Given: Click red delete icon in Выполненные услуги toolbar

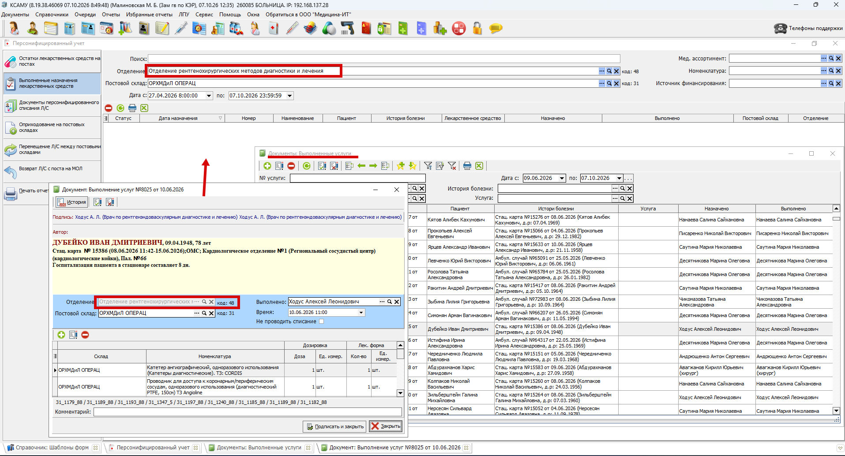Looking at the screenshot, I should [x=291, y=166].
